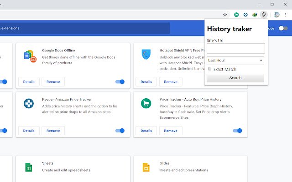Click the Site's Url input field
The width and height of the screenshot is (292, 182).
click(235, 49)
